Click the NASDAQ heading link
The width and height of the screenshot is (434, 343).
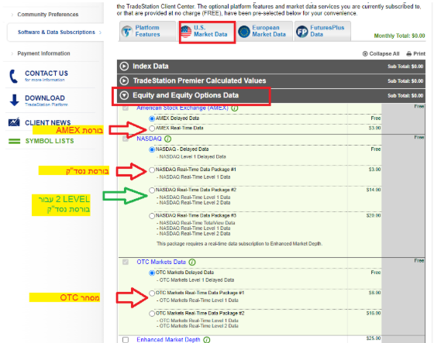pos(149,139)
